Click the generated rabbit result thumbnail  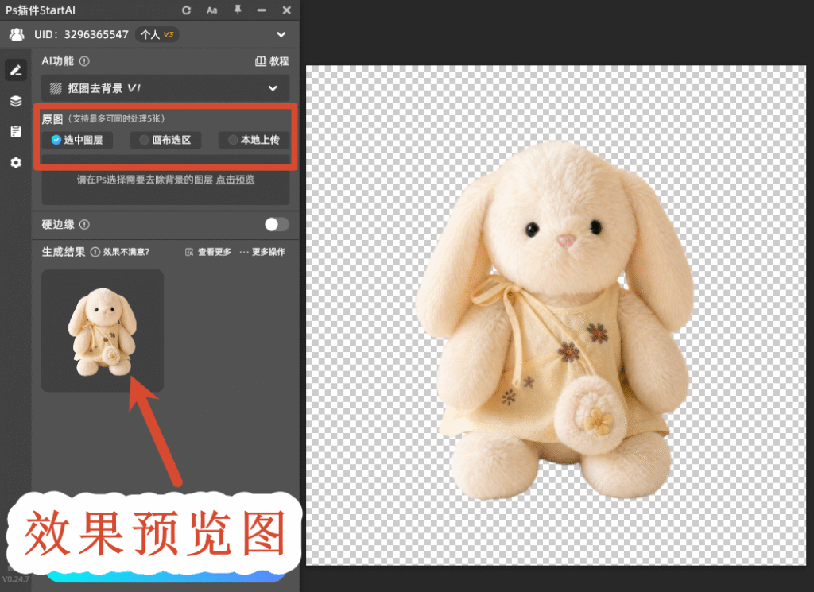click(103, 331)
